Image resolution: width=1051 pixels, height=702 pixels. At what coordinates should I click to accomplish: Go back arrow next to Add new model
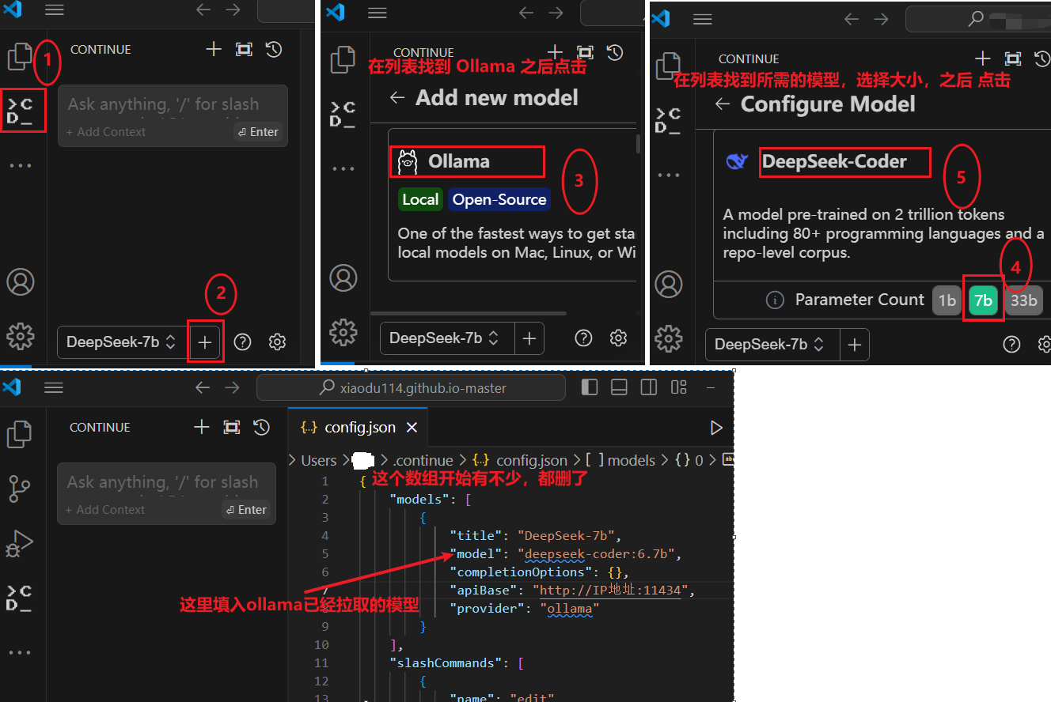coord(397,97)
